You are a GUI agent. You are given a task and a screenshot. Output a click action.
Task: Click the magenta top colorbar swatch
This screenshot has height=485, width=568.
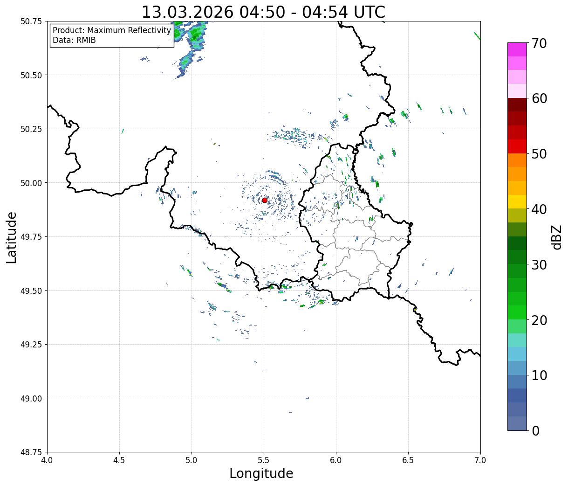(x=517, y=49)
